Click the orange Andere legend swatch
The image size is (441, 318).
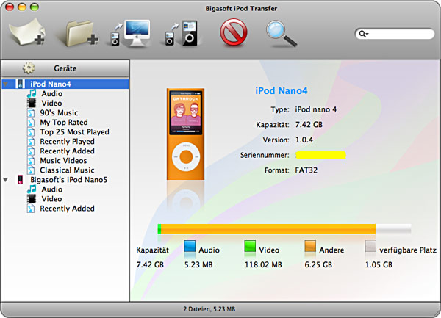[x=310, y=246]
